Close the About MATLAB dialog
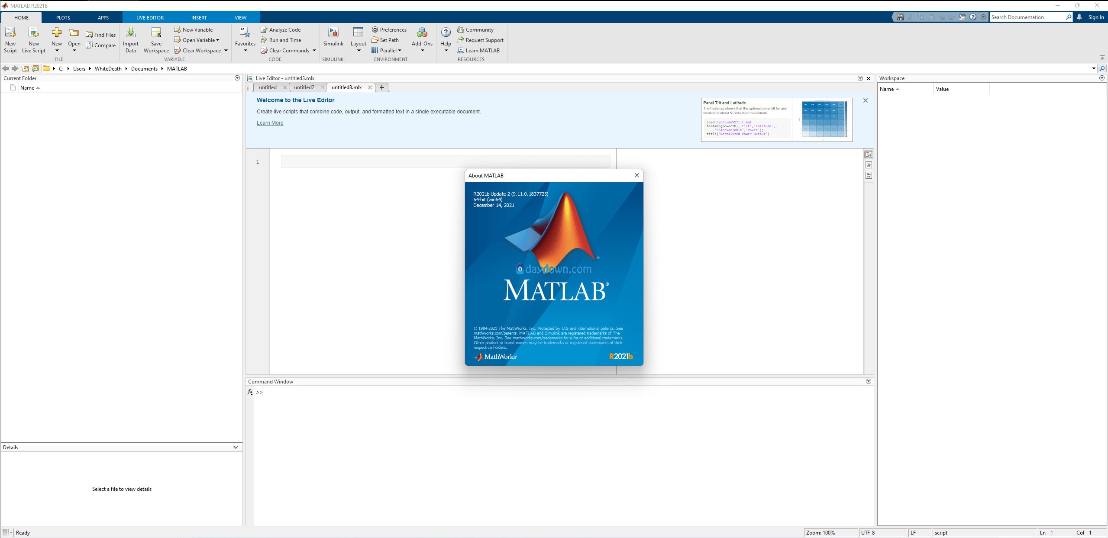Screen dimensions: 1108x538 click(636, 175)
